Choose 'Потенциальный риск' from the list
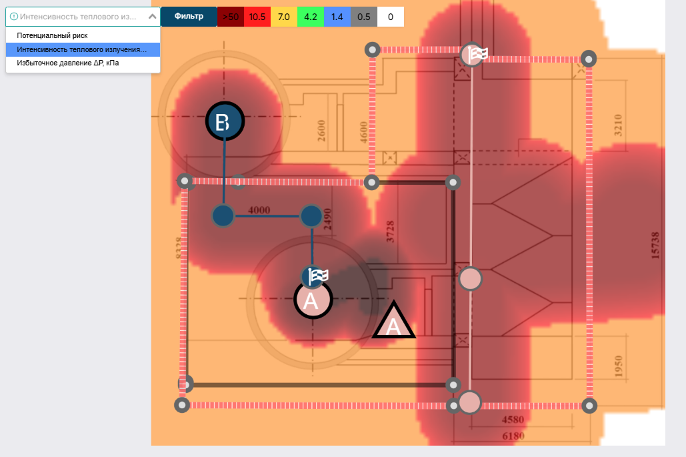Viewport: 686px width, 457px height. pos(83,35)
